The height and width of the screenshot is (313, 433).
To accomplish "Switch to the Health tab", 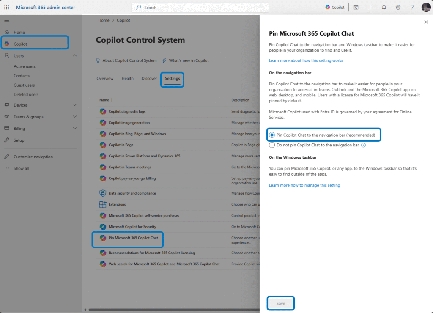I will (x=128, y=78).
